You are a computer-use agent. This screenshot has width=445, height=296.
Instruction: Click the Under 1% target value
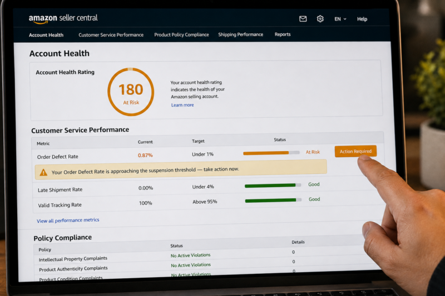coord(202,154)
